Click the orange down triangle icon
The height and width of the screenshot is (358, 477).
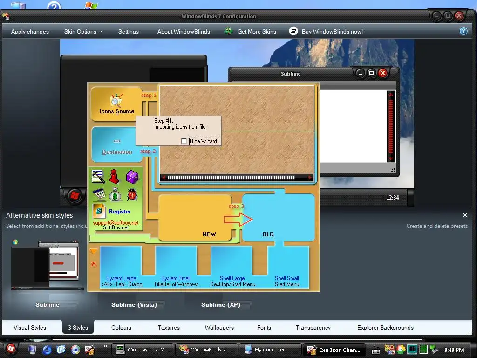coord(94,252)
